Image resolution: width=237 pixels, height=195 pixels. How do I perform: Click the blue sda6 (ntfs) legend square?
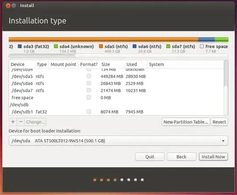[135, 46]
